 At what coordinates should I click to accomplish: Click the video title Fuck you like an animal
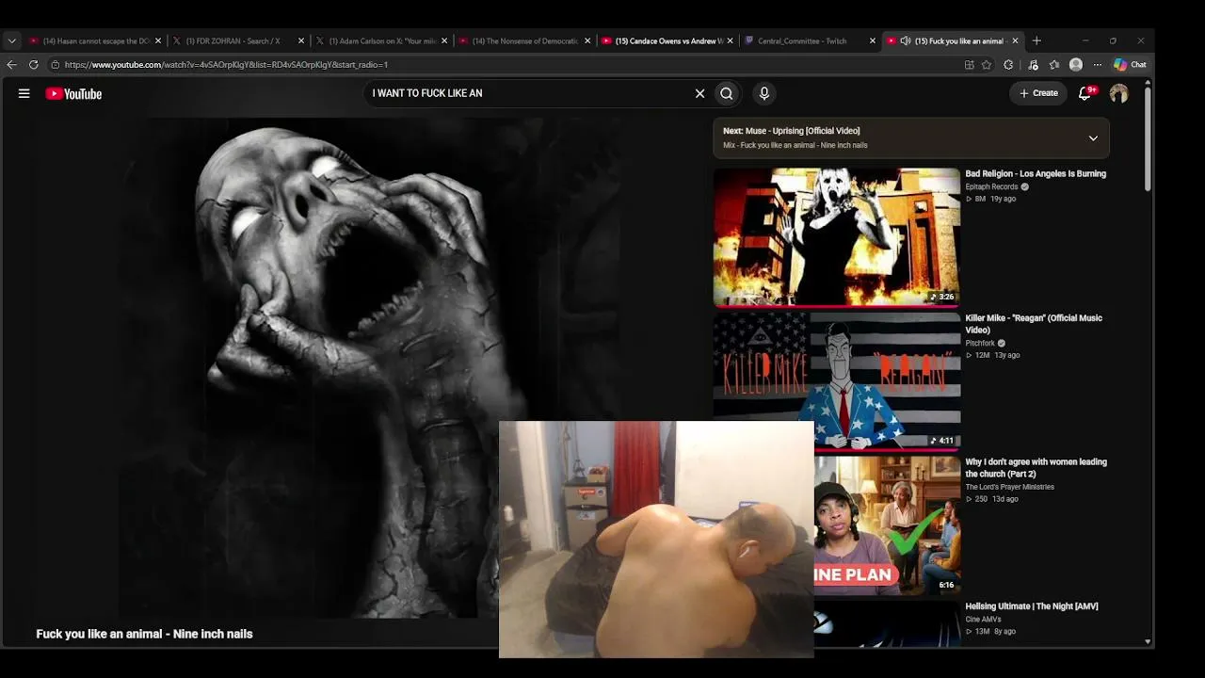pos(144,634)
